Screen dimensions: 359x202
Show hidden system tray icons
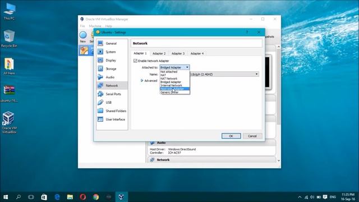click(300, 197)
